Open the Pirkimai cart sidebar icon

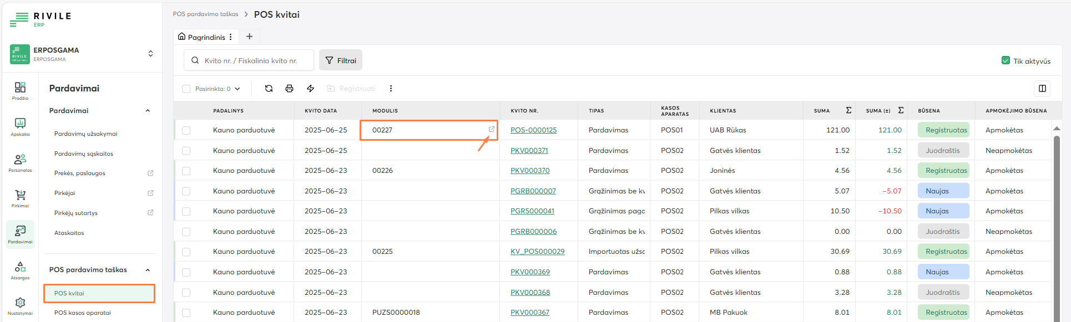pyautogui.click(x=20, y=198)
